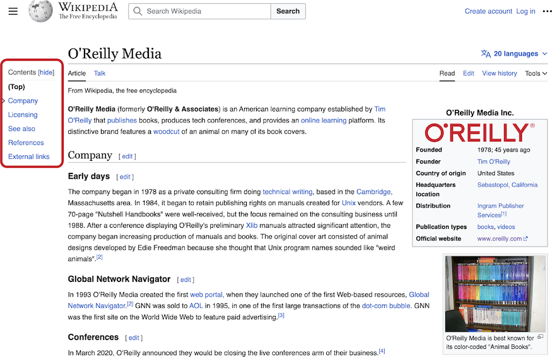Open the Tools dropdown menu

(x=536, y=73)
